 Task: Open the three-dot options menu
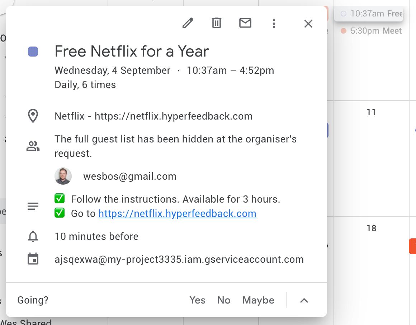tap(274, 24)
